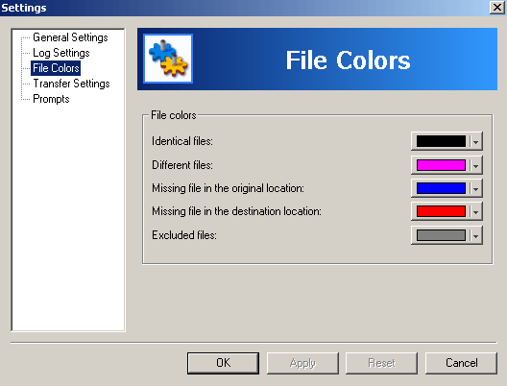Image resolution: width=507 pixels, height=386 pixels.
Task: Click the magenta Different files swatch
Action: tap(441, 165)
